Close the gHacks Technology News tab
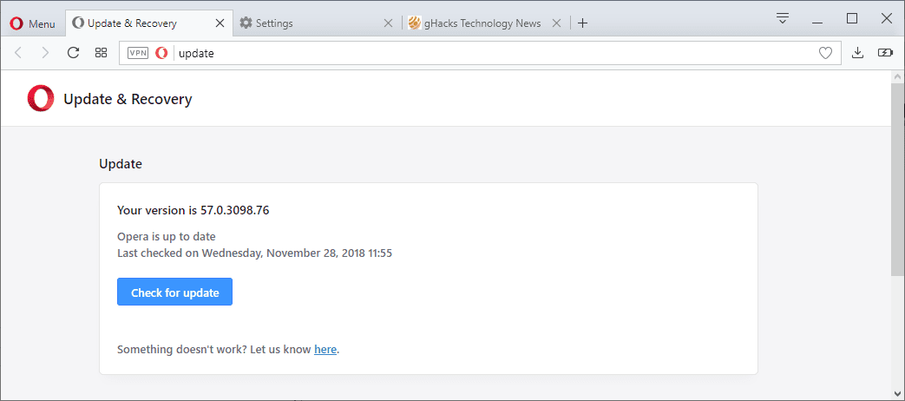The height and width of the screenshot is (401, 905). 556,23
